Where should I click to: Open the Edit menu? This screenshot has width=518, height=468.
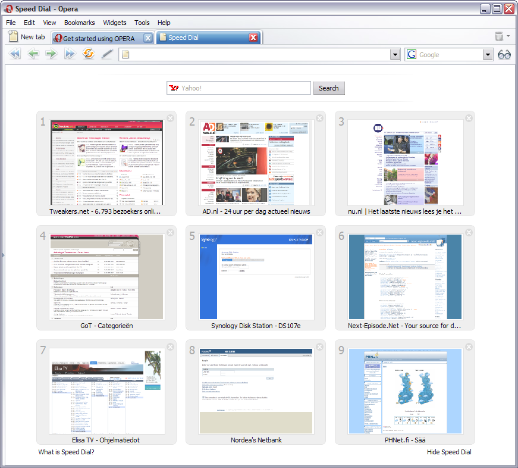(29, 23)
